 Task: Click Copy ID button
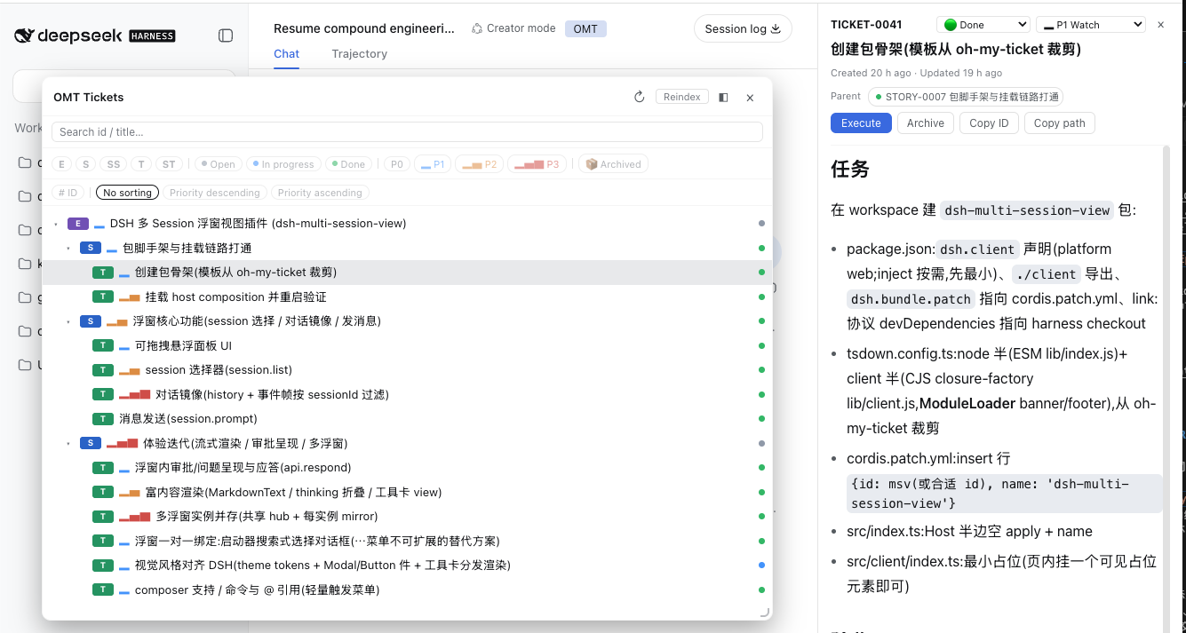click(x=989, y=123)
